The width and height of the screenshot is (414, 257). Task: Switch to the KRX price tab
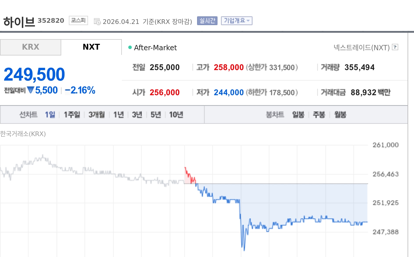tap(30, 47)
